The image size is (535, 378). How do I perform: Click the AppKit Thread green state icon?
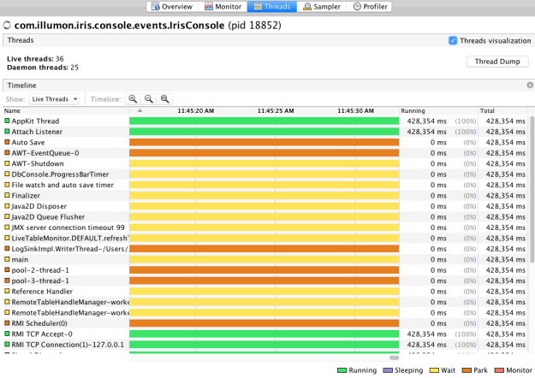7,121
